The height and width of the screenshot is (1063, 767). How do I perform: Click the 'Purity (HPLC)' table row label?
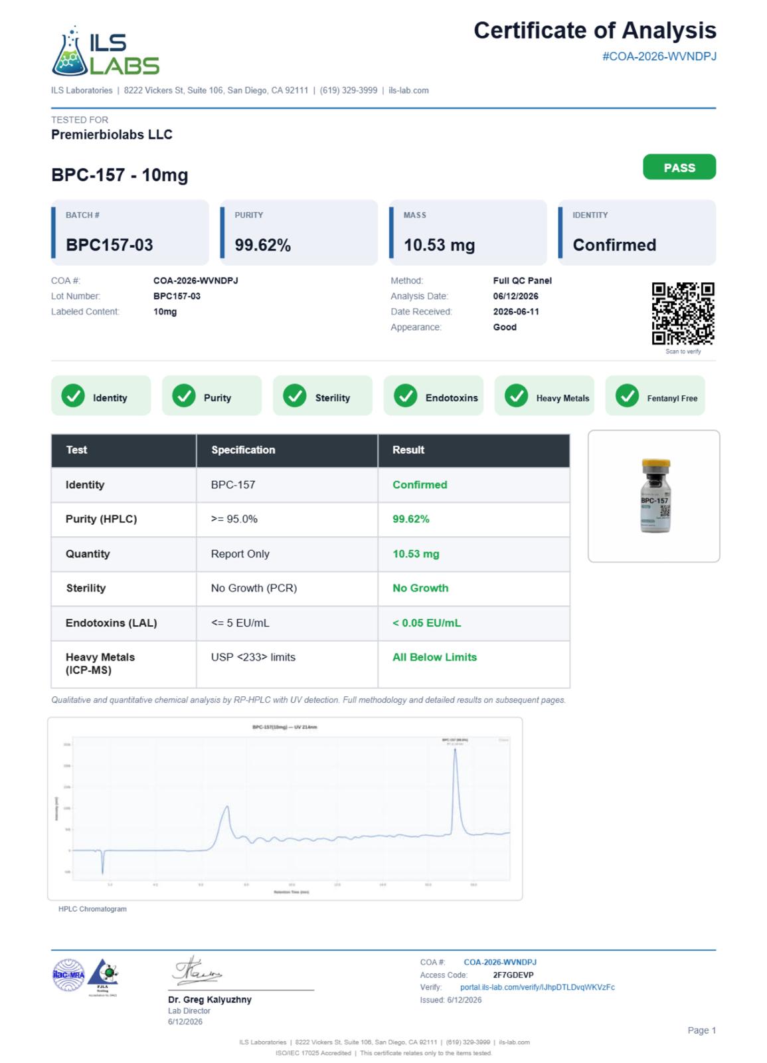point(101,519)
